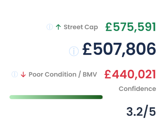Click the green up arrow icon

58,27
